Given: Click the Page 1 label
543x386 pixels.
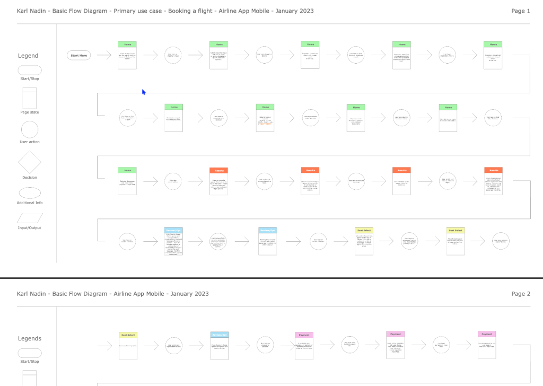Looking at the screenshot, I should click(520, 11).
